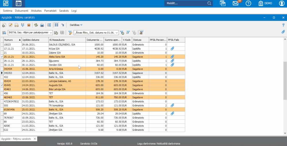Screen dimensions: 287x146
Task: Click the printer icon in toolbar
Action: 42,25
